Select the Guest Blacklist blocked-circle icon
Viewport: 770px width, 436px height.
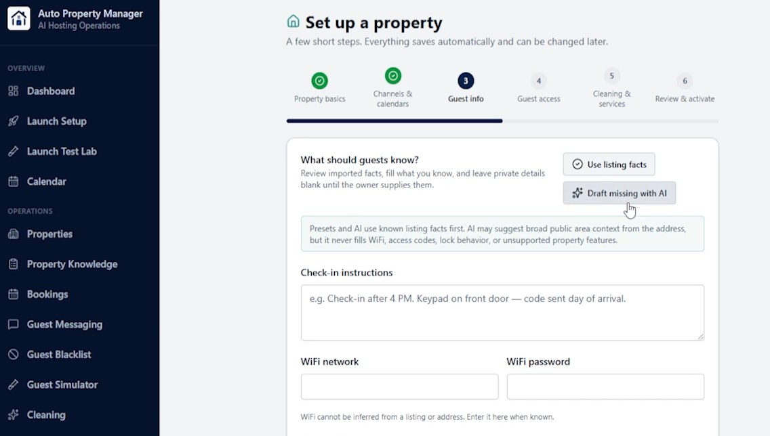pos(14,355)
